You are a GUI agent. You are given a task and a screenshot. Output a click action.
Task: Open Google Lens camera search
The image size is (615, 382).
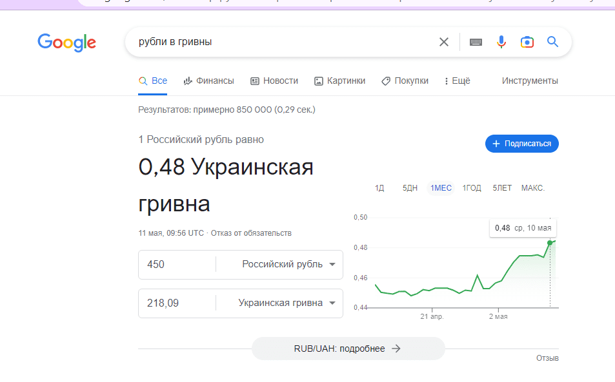[527, 43]
